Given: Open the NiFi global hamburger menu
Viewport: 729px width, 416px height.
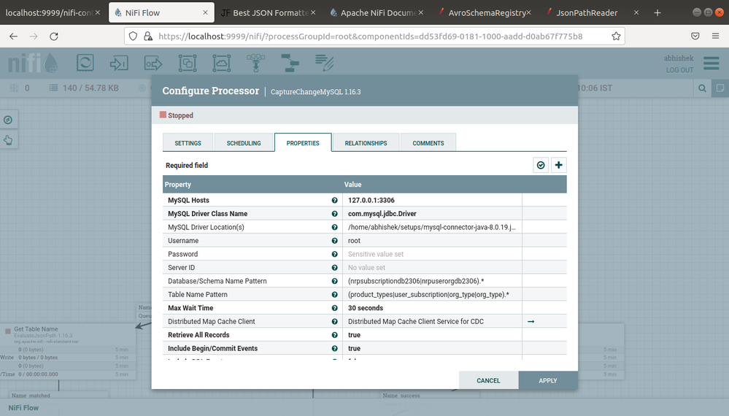Looking at the screenshot, I should coord(711,63).
